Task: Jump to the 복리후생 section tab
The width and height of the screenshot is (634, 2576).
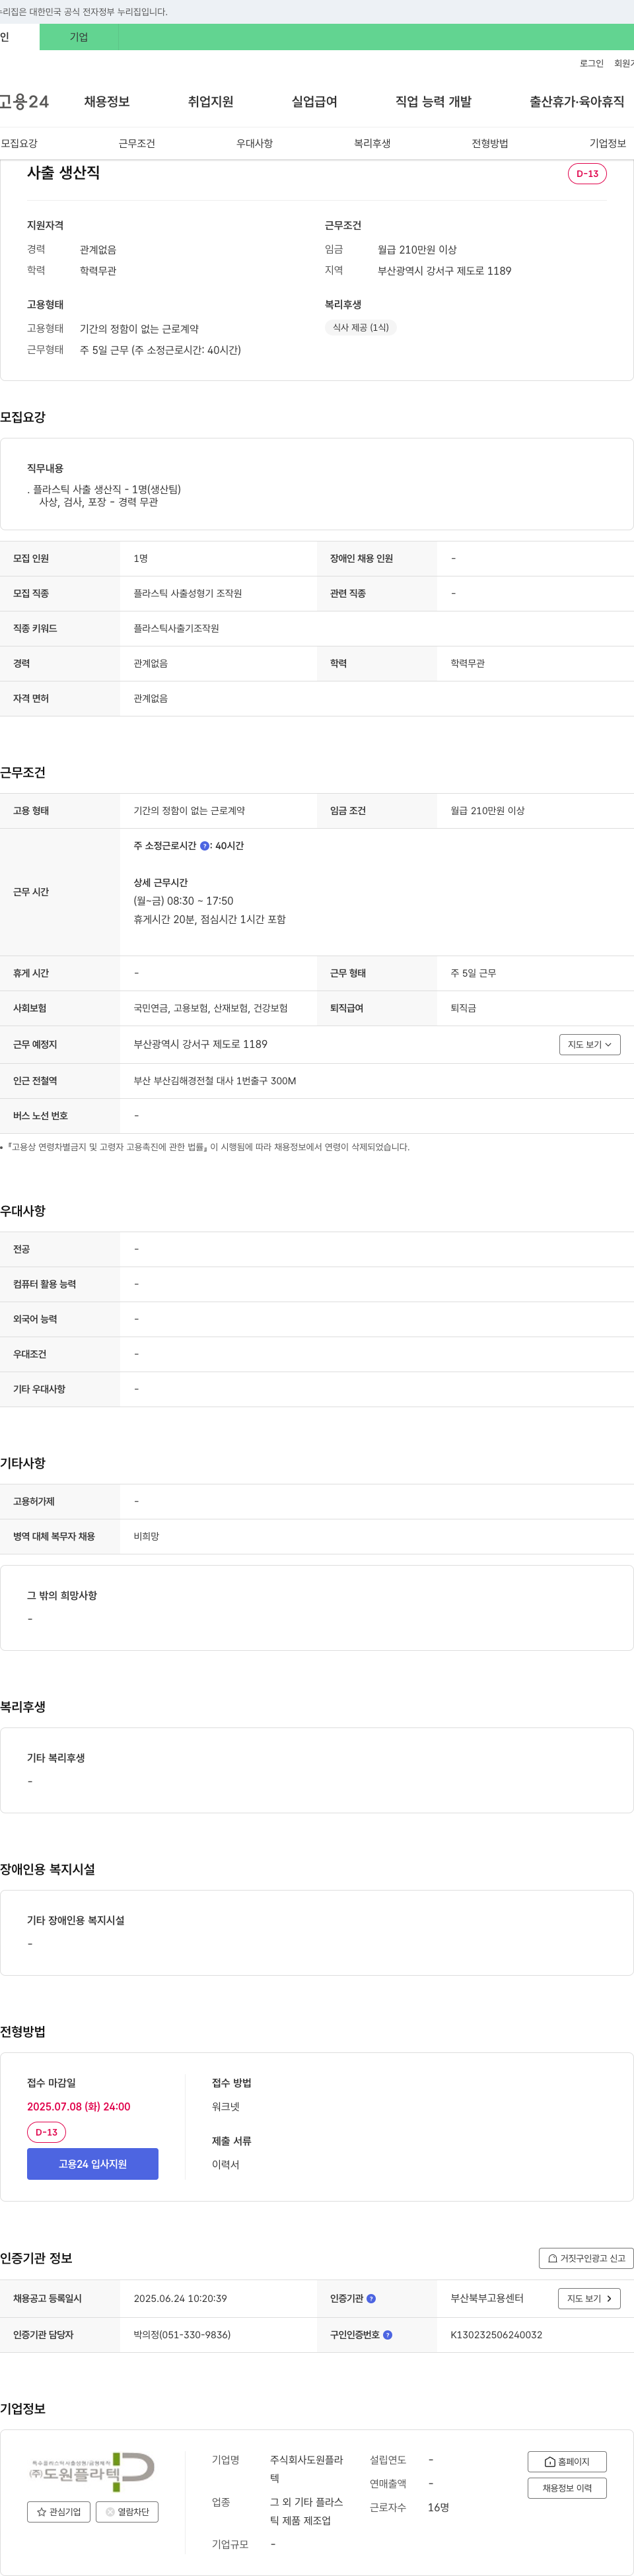Action: (x=372, y=144)
